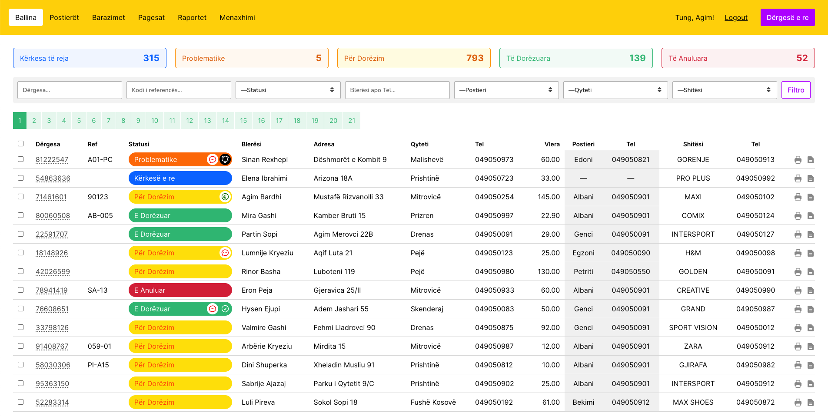Open the Raportet menu
Screen dimensions: 828x416
[192, 17]
